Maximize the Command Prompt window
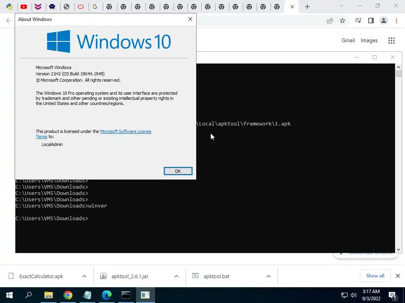Viewport: 405px width, 303px height. (x=375, y=57)
